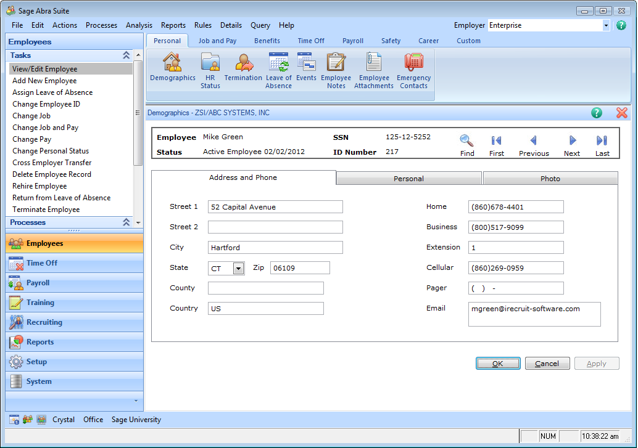Open the Reports menu
The image size is (638, 448).
(x=173, y=25)
